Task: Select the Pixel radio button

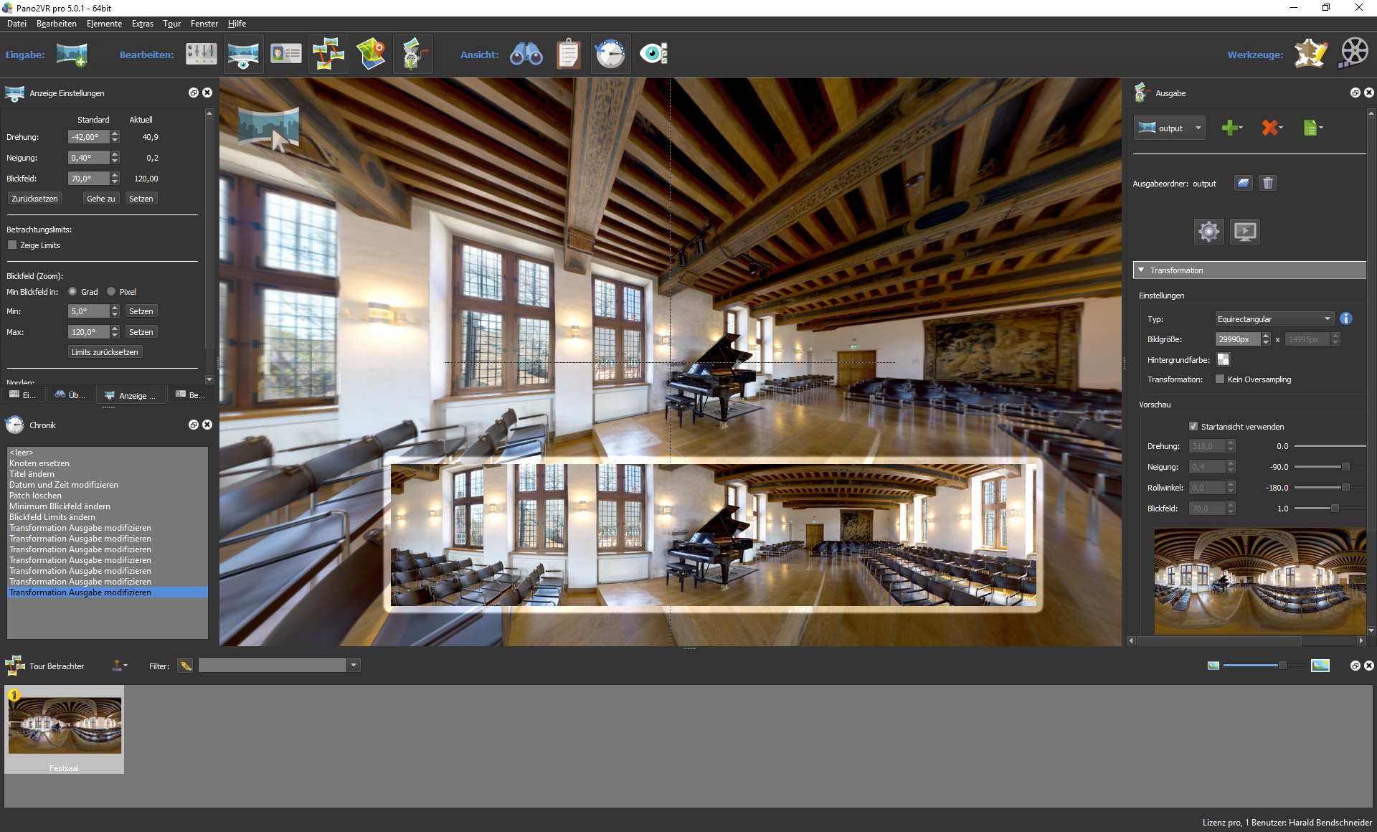Action: click(111, 292)
